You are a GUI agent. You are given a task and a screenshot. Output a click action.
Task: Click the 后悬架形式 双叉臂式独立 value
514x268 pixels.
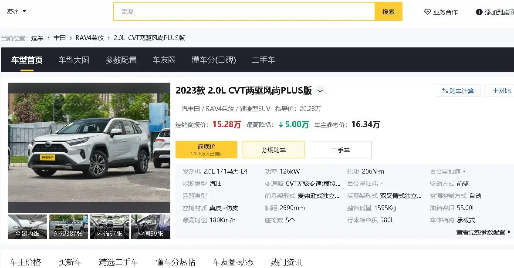click(x=401, y=196)
